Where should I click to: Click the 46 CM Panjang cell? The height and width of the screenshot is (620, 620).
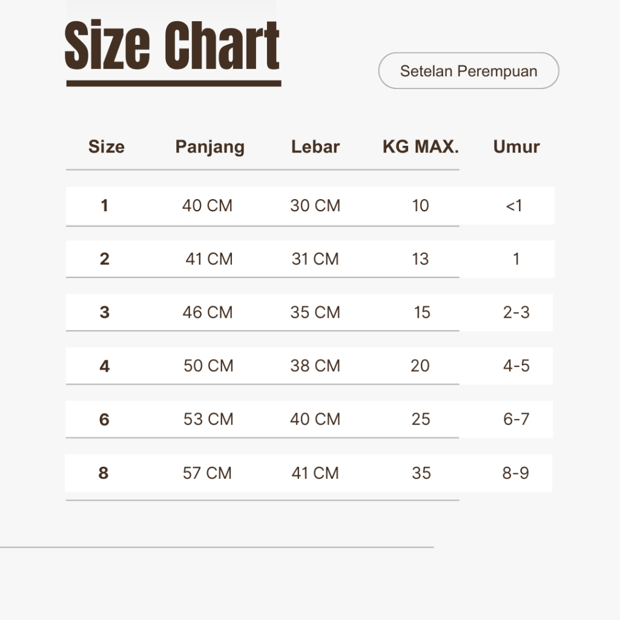(x=208, y=312)
